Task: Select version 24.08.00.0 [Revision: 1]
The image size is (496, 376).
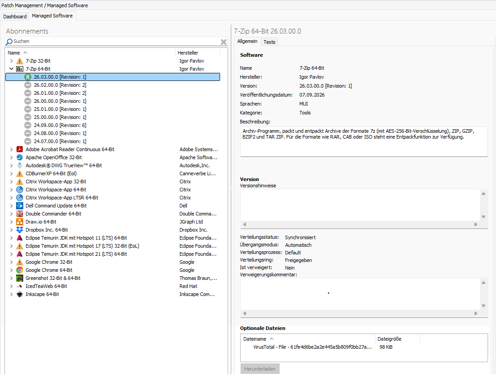Action: 60,133
